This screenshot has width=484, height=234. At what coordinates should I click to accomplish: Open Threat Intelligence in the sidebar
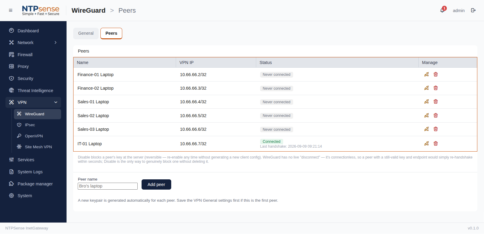click(33, 91)
